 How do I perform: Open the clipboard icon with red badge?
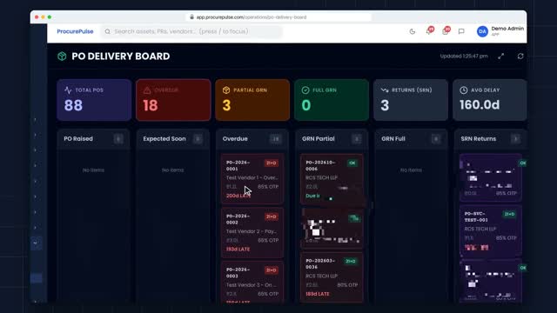tap(446, 31)
